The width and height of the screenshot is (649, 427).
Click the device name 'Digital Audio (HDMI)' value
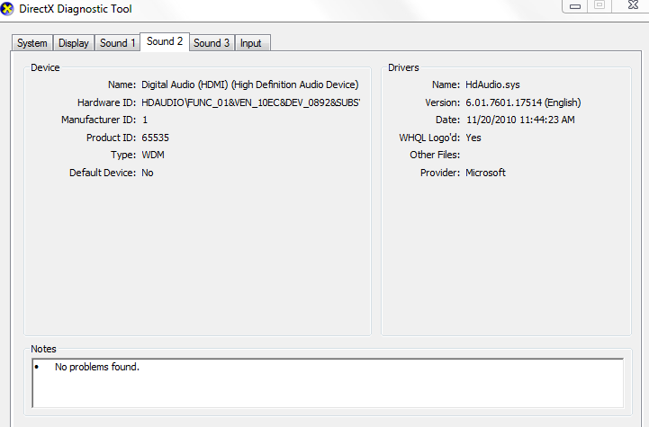pos(250,85)
